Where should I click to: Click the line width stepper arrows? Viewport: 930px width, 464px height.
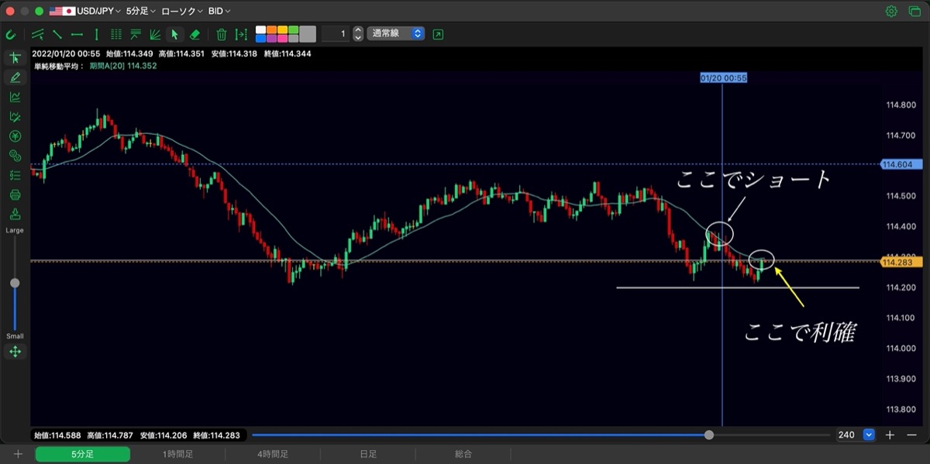357,34
